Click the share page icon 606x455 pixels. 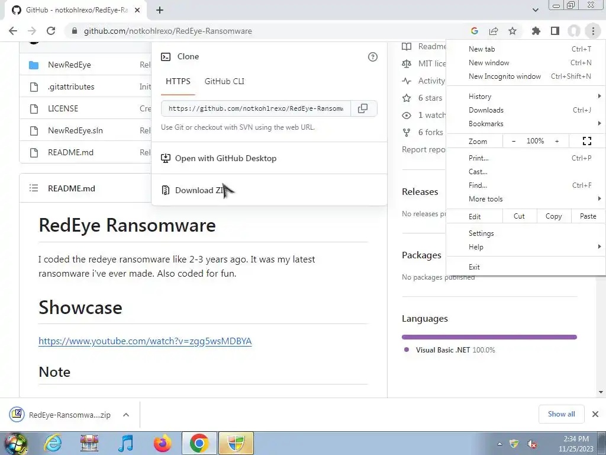(x=494, y=31)
